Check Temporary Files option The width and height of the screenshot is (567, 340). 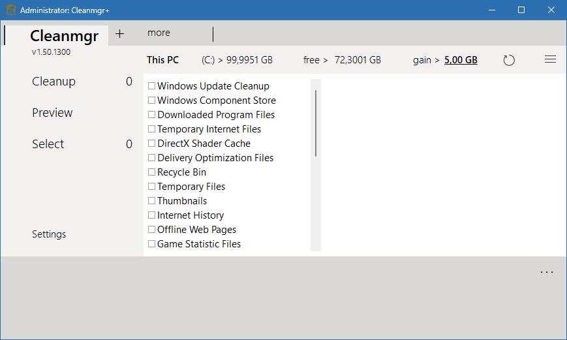point(151,186)
